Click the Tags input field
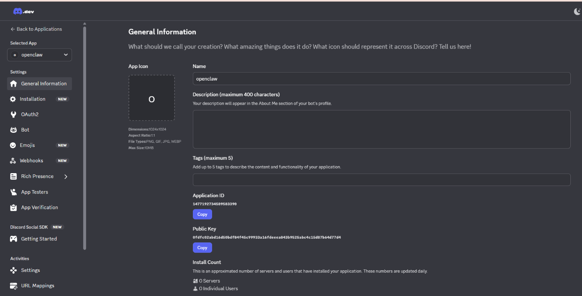The image size is (582, 296). pos(381,180)
